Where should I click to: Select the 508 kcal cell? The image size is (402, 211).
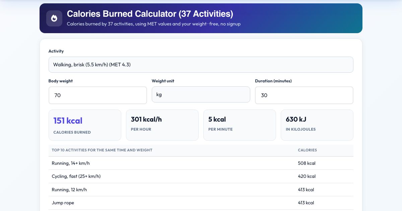pos(307,163)
